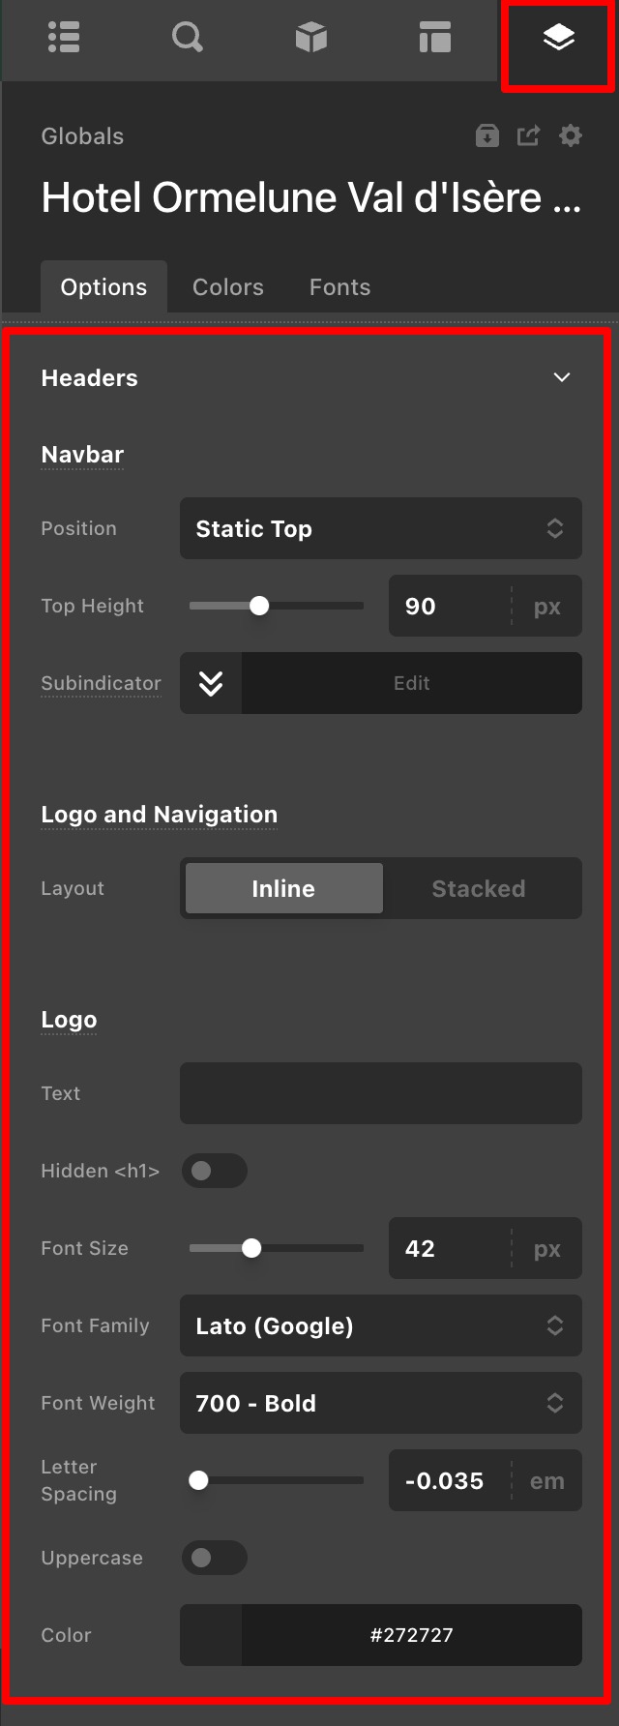This screenshot has height=1726, width=619.
Task: Open the settings gear icon
Action: point(571,136)
